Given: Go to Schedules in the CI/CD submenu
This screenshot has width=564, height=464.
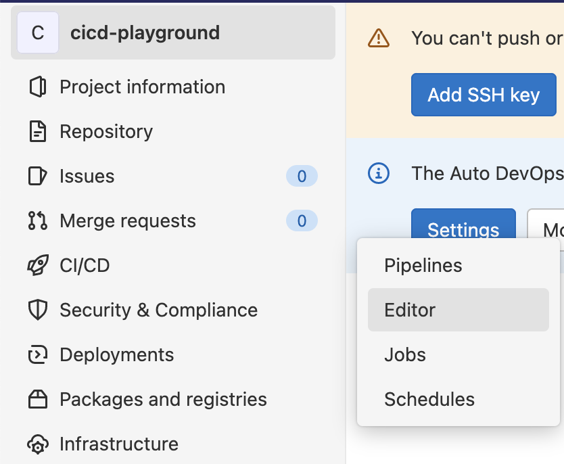Looking at the screenshot, I should click(429, 399).
